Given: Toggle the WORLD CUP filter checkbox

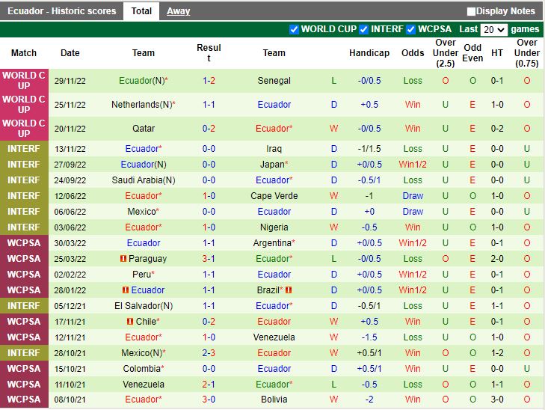Looking at the screenshot, I should click(294, 29).
